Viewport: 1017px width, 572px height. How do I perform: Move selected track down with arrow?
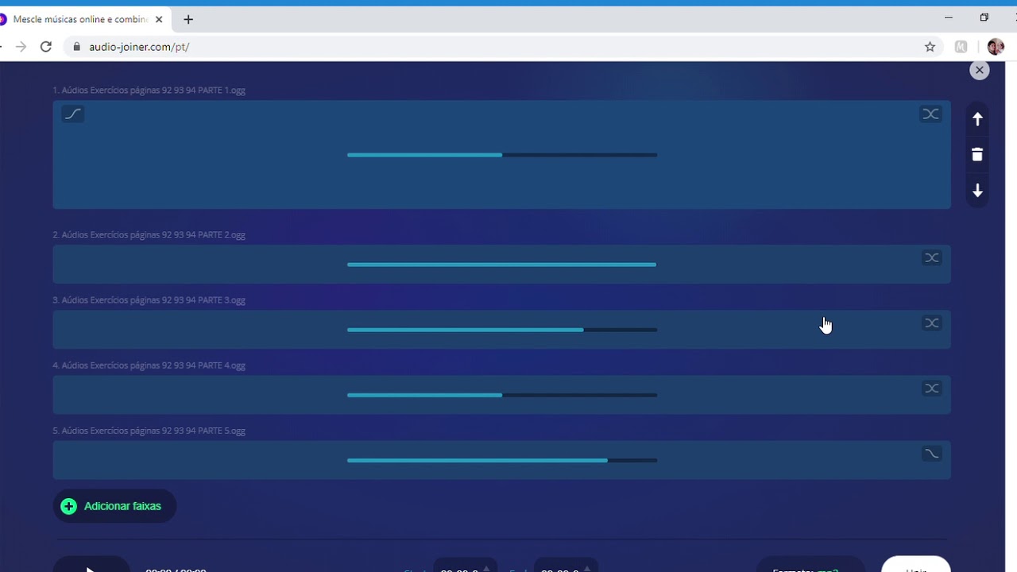coord(977,191)
